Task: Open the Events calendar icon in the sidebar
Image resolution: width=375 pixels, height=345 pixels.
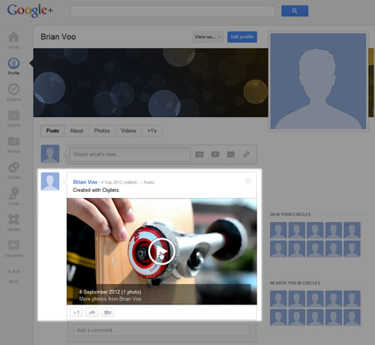Action: point(13,115)
